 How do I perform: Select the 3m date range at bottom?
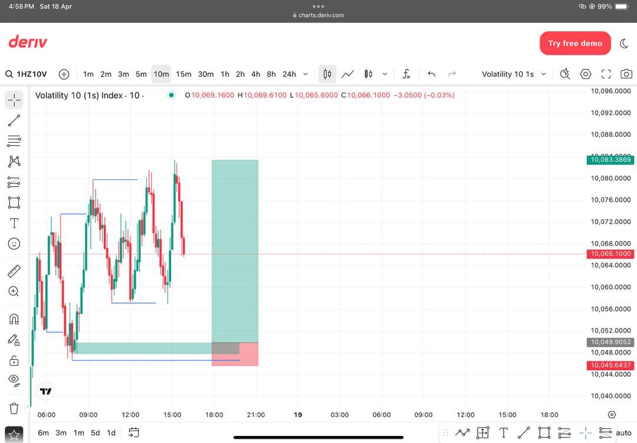pos(61,433)
